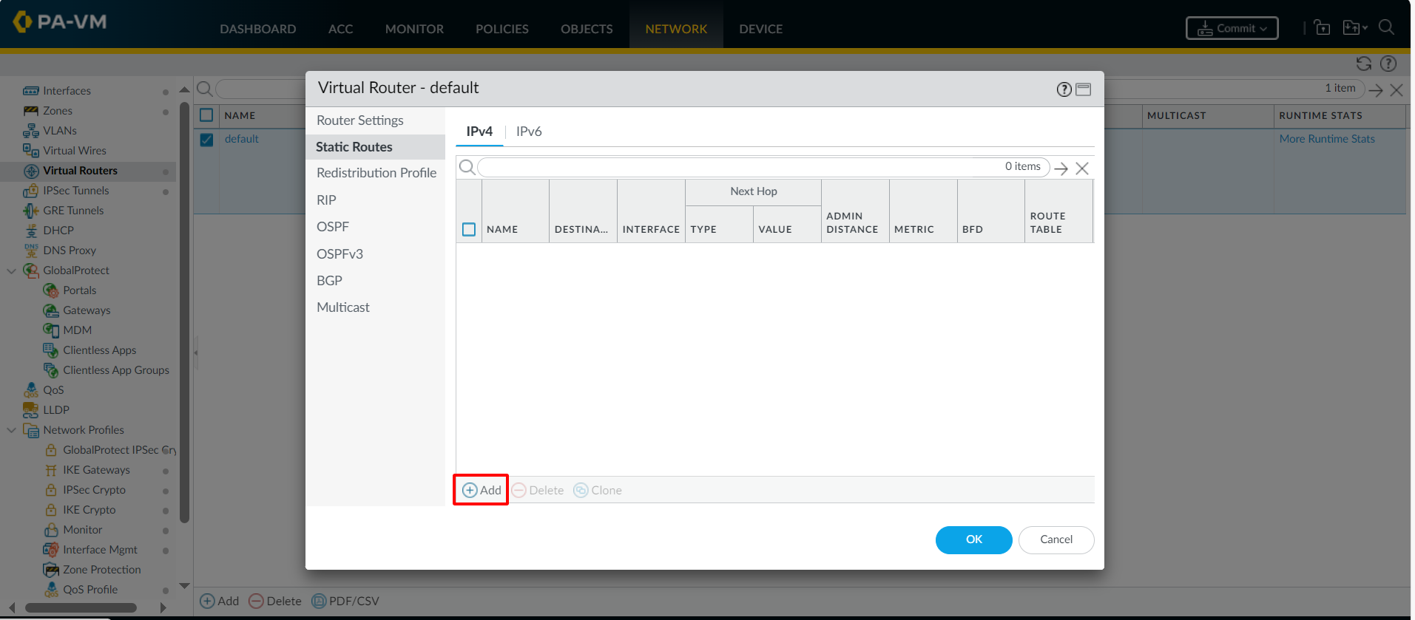
Task: Click the refresh icon below Commit
Action: [1363, 64]
